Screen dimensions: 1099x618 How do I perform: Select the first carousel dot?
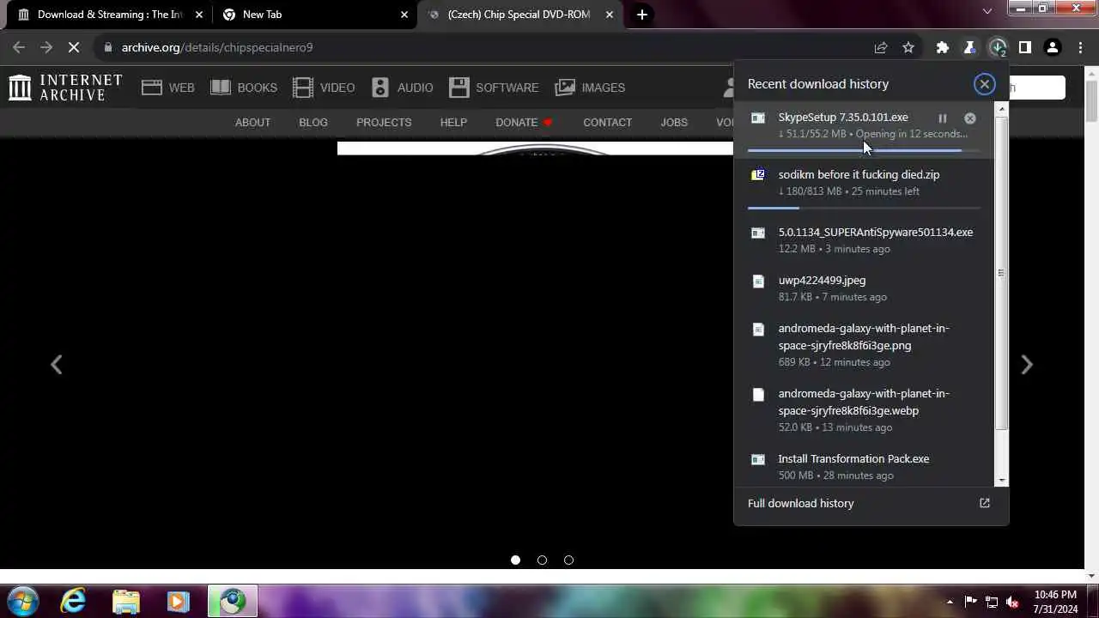point(515,560)
